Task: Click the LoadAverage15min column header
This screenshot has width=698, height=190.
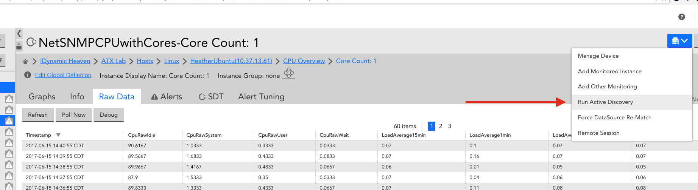Action: [404, 135]
